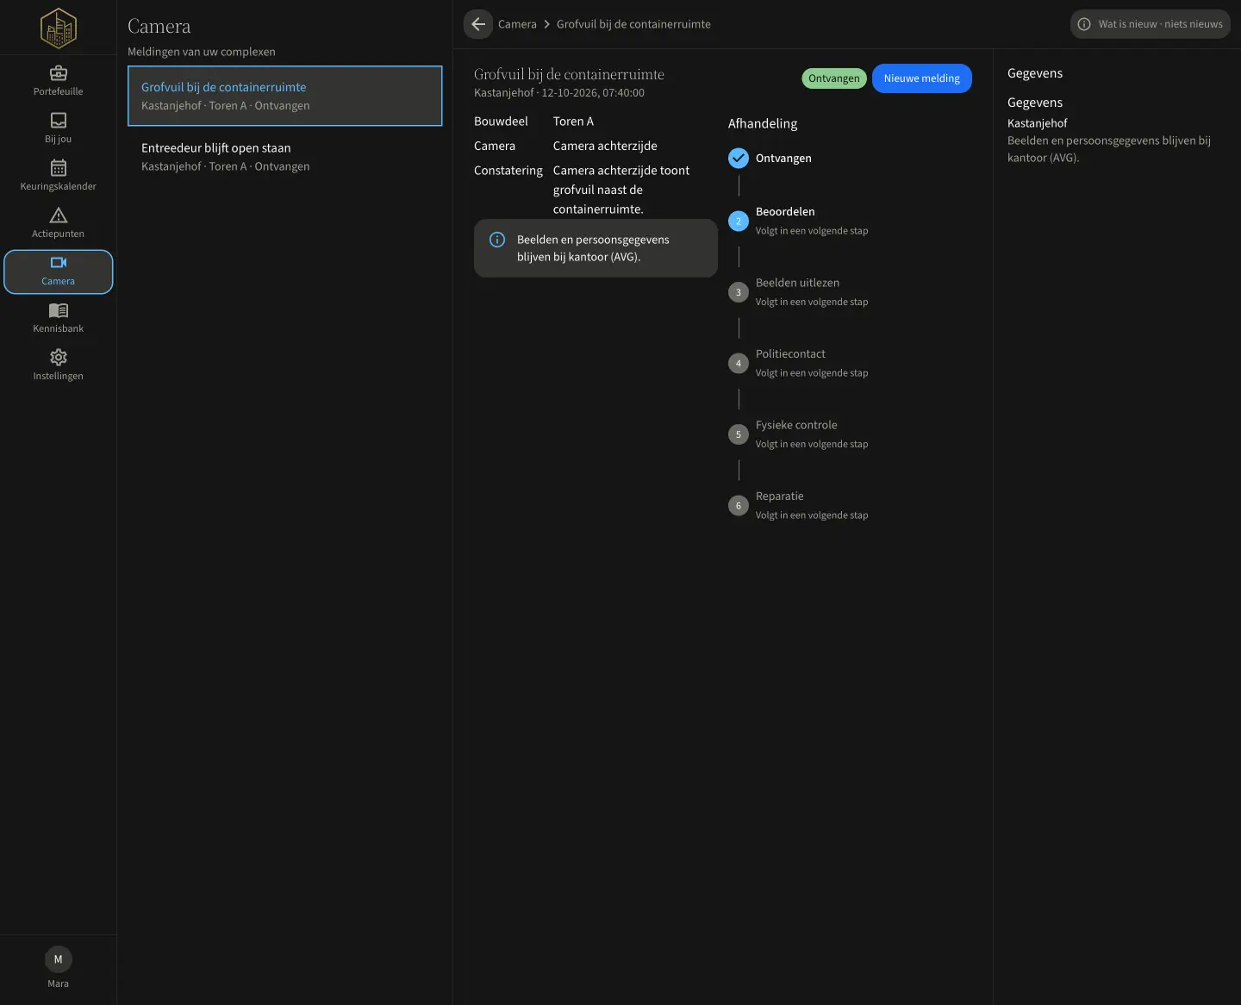1241x1005 pixels.
Task: Open Portefeuille from the sidebar
Action: [x=59, y=81]
